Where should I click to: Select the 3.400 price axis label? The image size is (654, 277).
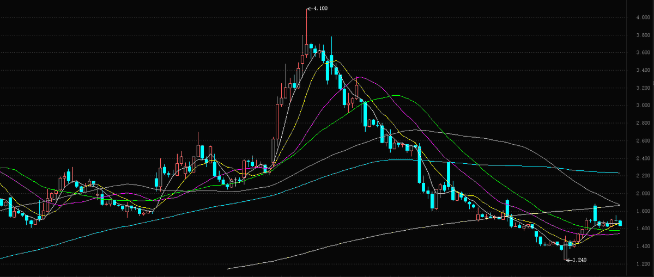pyautogui.click(x=643, y=71)
